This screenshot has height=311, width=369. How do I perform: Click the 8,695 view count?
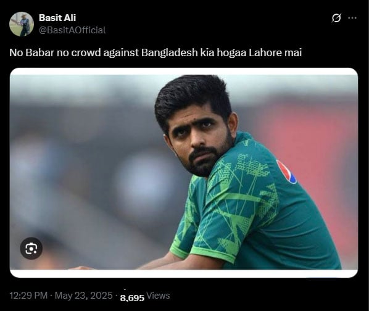[x=132, y=298]
